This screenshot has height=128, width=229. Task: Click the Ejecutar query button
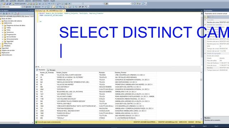coord(27,7)
